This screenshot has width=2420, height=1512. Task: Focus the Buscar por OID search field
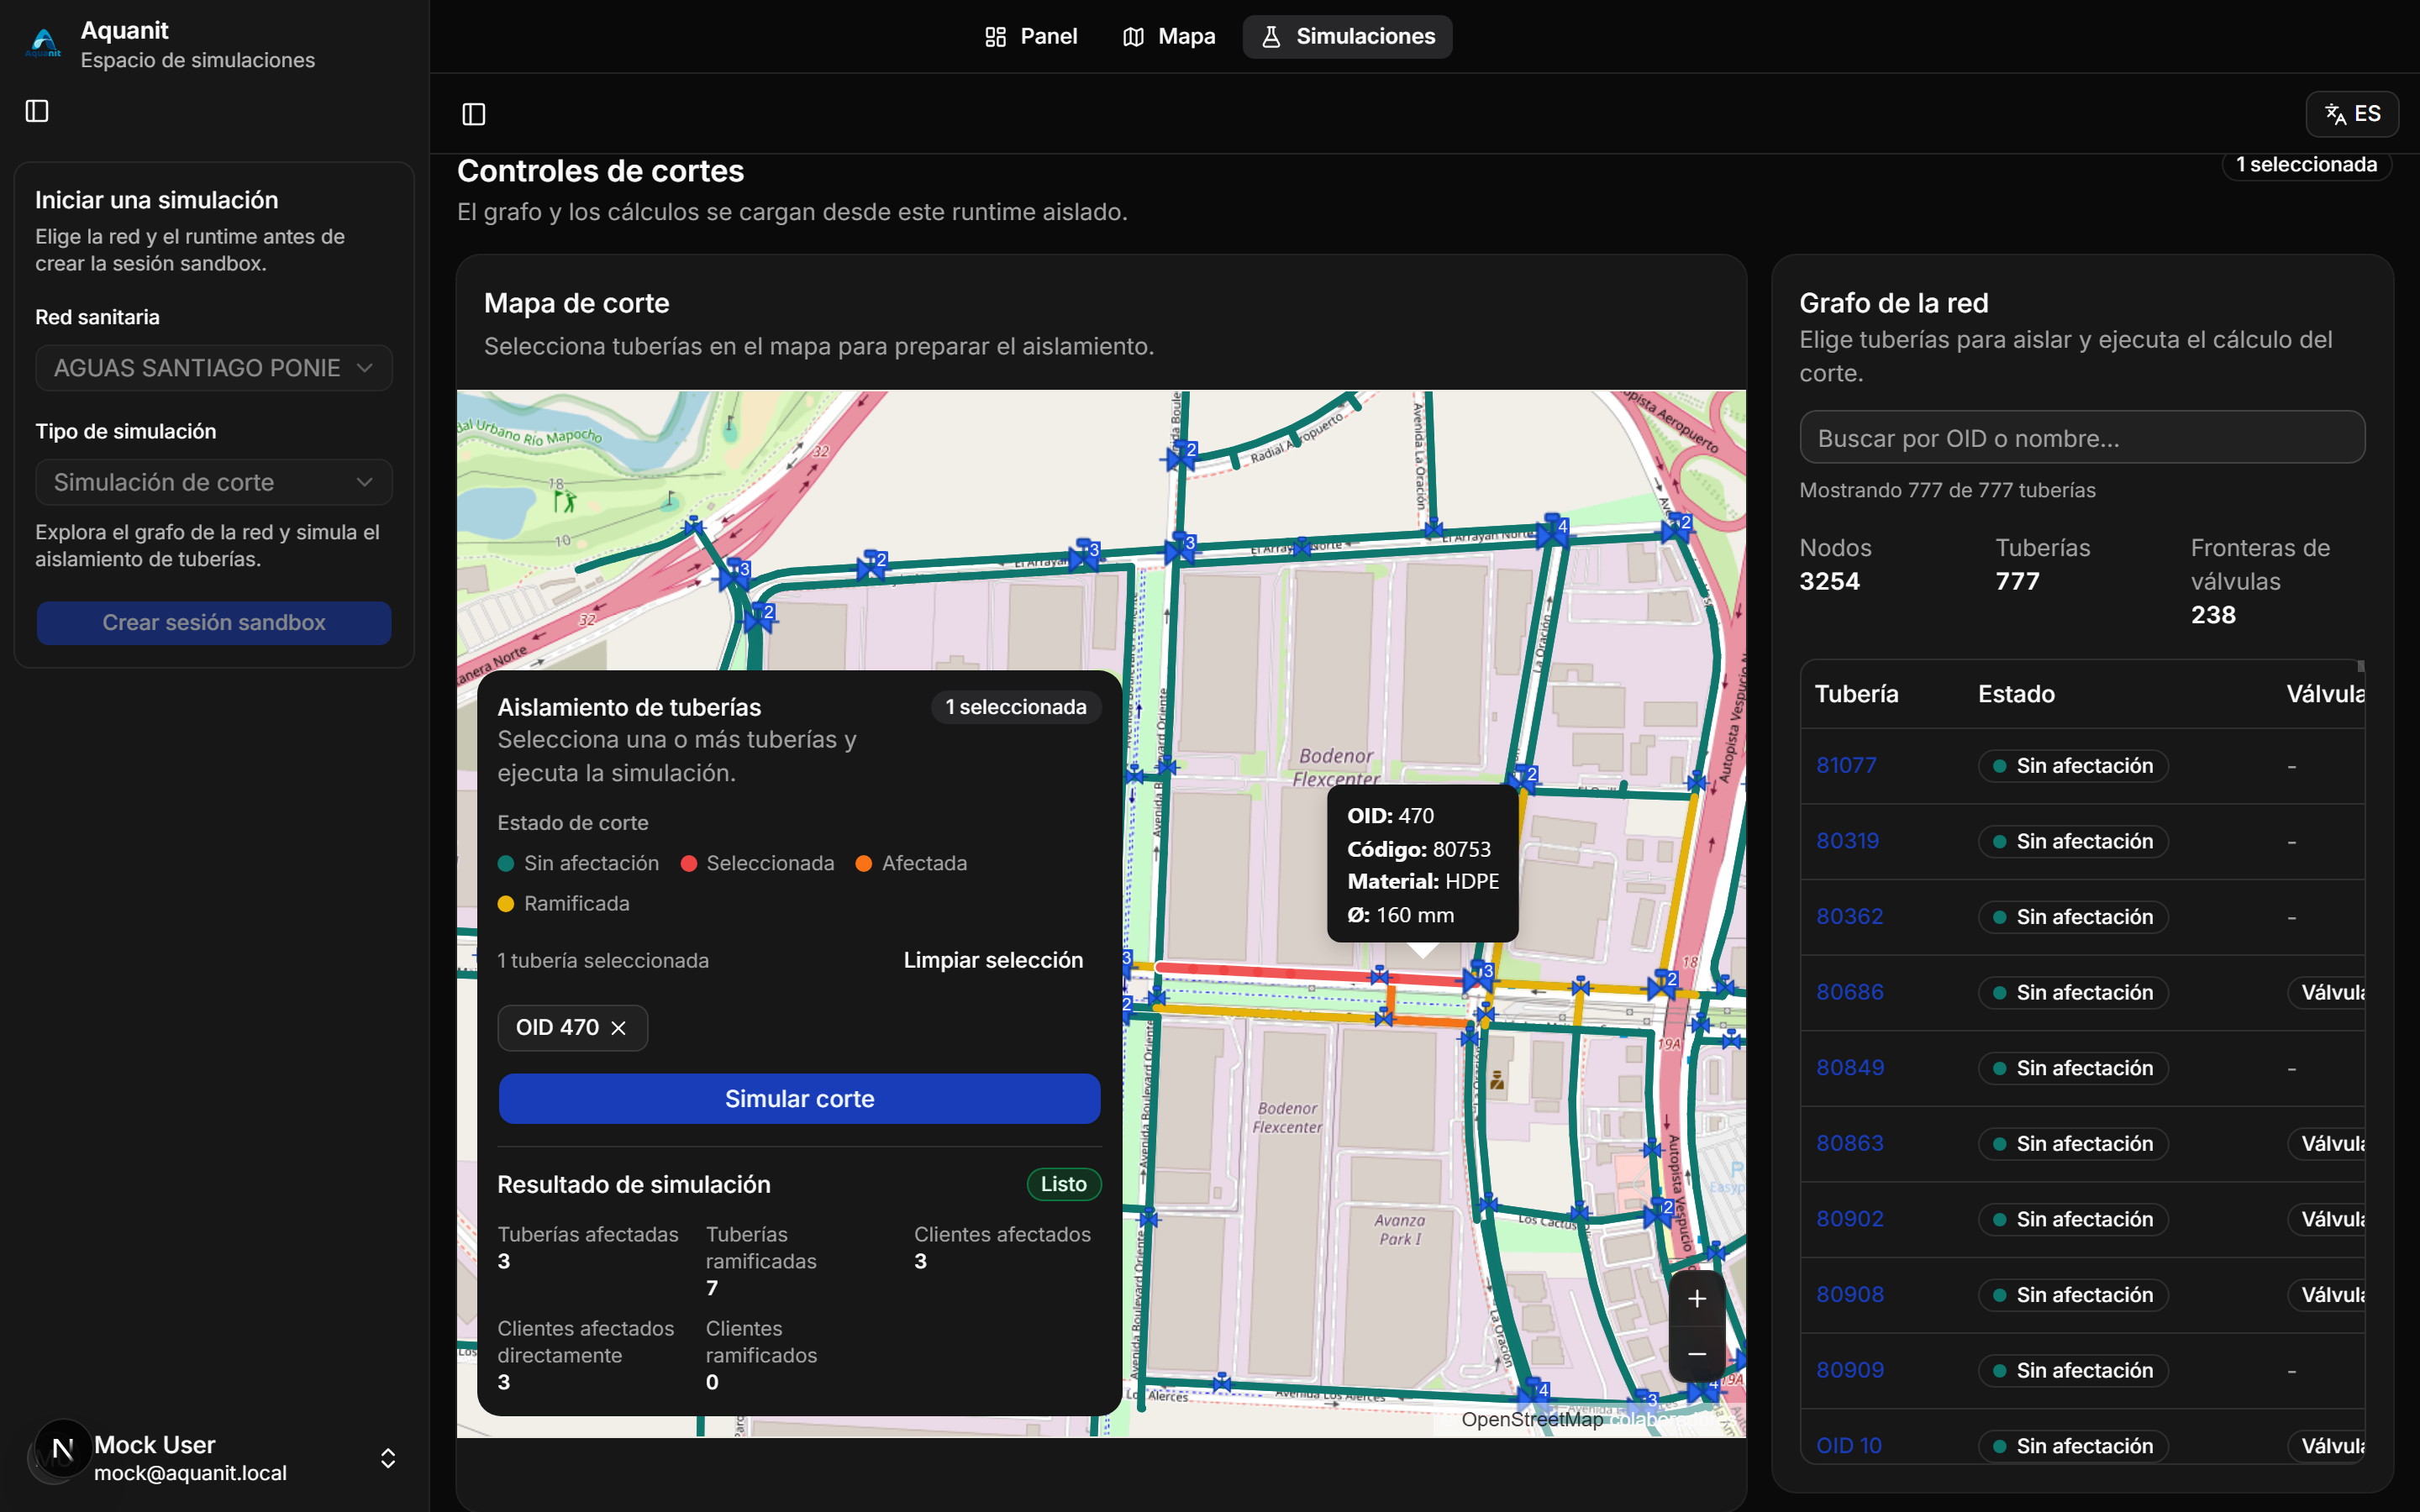(x=2082, y=438)
